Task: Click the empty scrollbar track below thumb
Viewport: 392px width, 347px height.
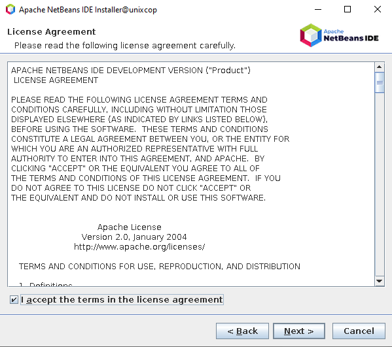Action: pyautogui.click(x=380, y=185)
